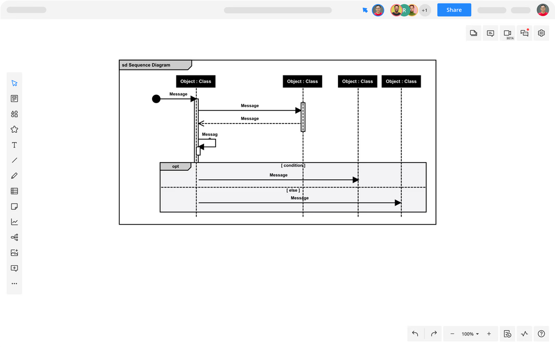Screen dimensions: 555x347
Task: Select the pointer cursor tool
Action: [14, 83]
